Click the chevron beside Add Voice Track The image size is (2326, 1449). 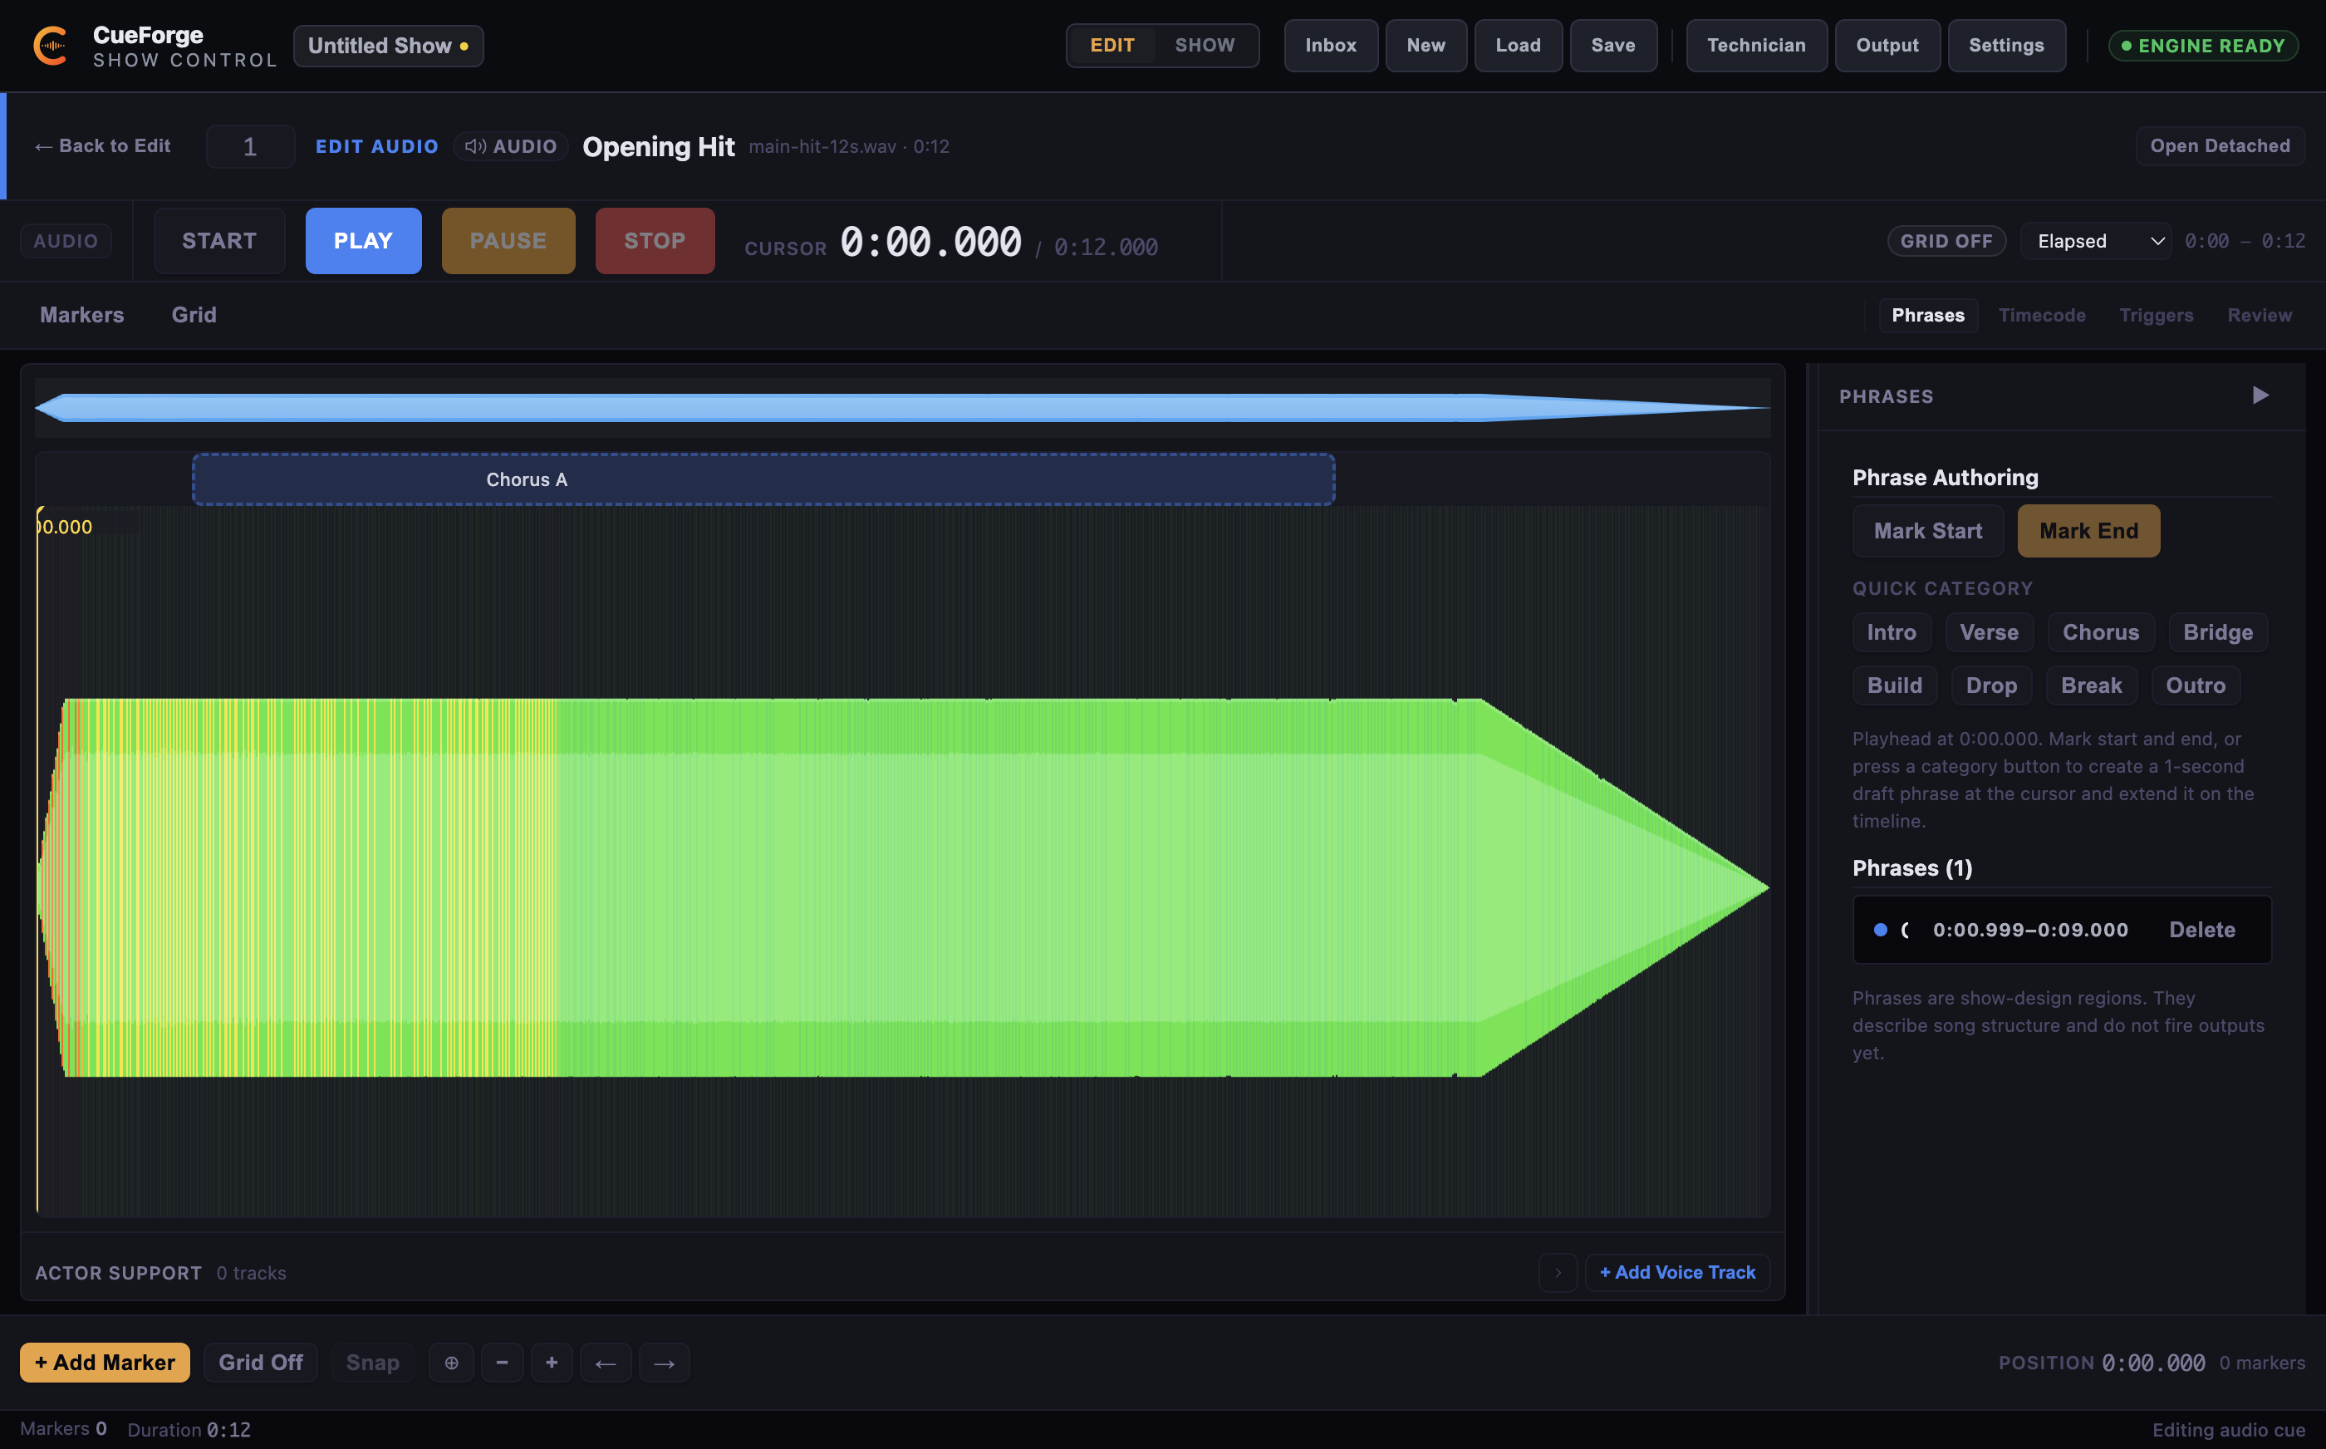pos(1558,1273)
